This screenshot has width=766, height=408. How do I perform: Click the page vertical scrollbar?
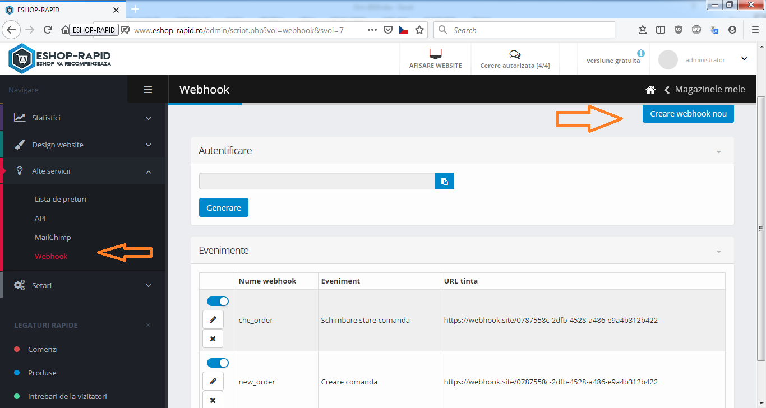[x=761, y=228]
